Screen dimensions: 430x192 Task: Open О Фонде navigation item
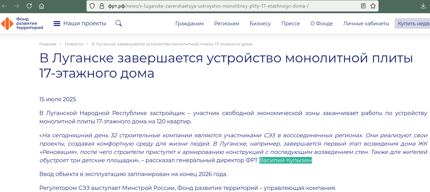(322, 24)
